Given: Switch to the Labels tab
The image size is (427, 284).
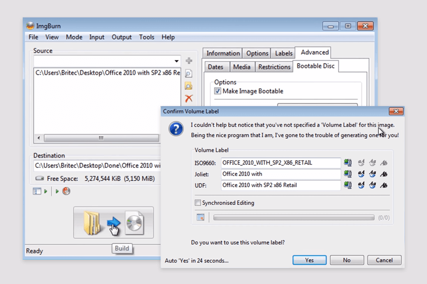Looking at the screenshot, I should [x=283, y=53].
